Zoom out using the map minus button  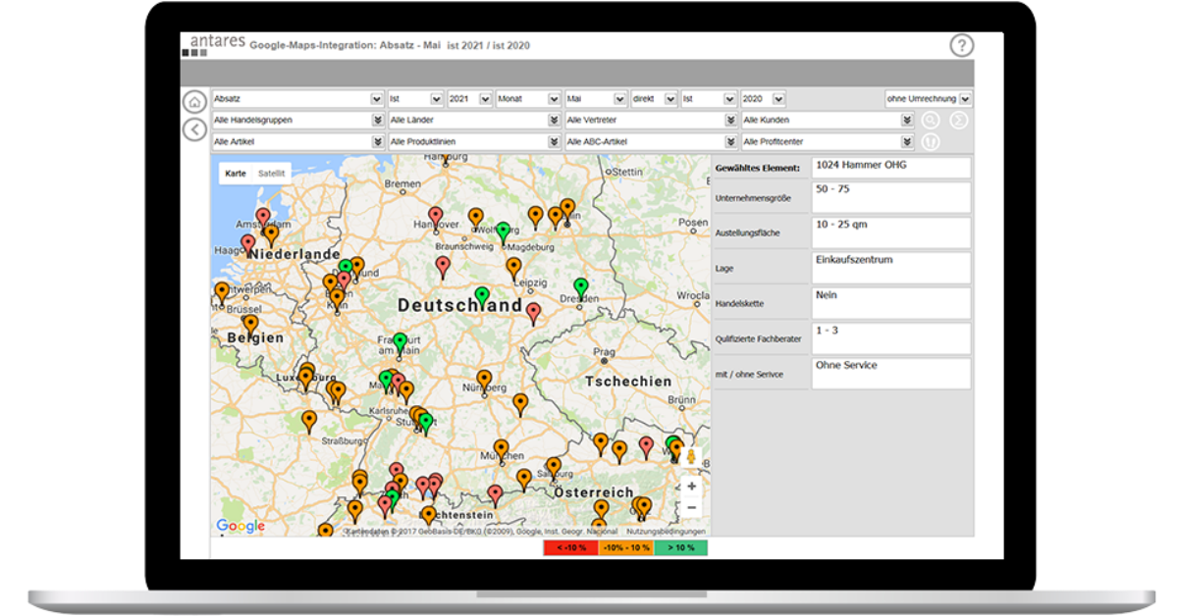[692, 505]
